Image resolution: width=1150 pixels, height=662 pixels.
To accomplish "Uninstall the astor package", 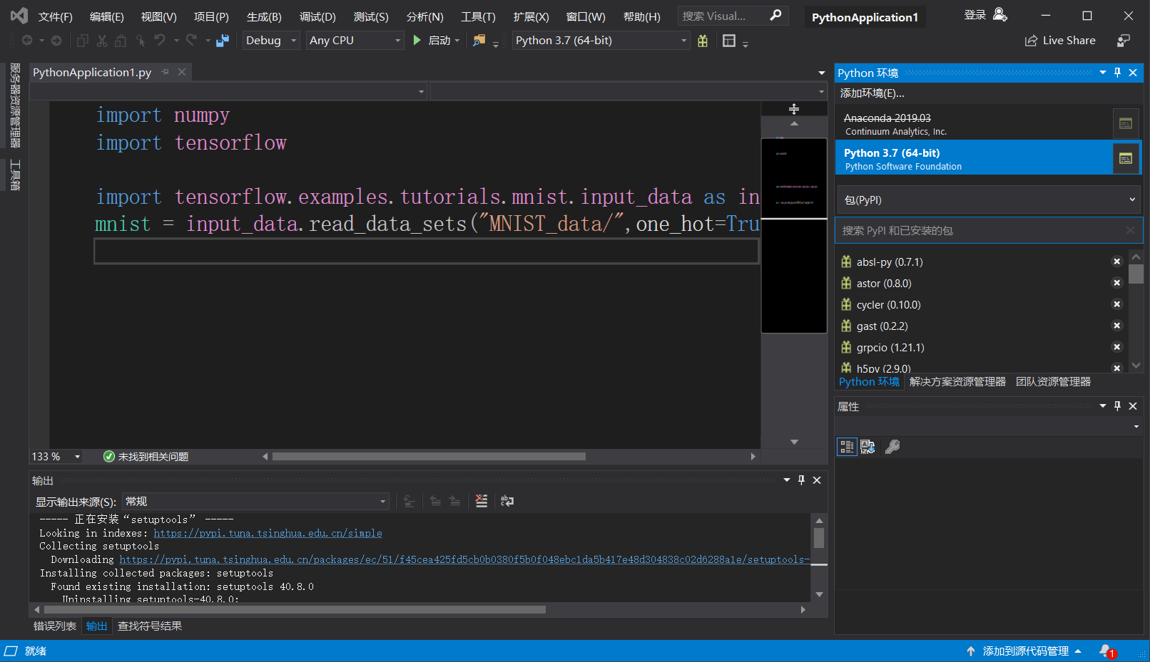I will click(1117, 283).
